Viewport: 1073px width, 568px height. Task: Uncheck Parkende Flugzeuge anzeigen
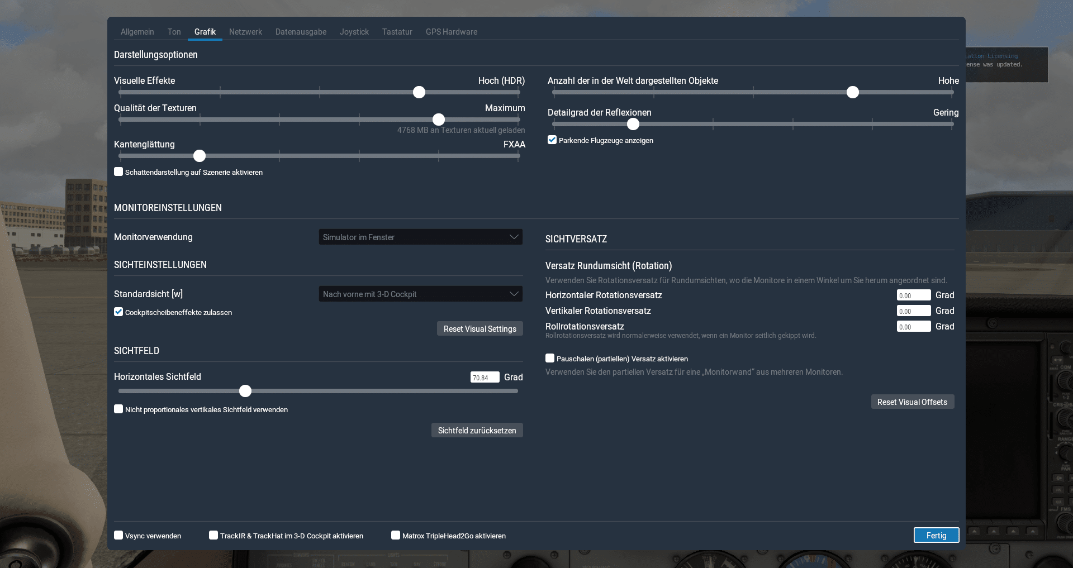pos(552,140)
